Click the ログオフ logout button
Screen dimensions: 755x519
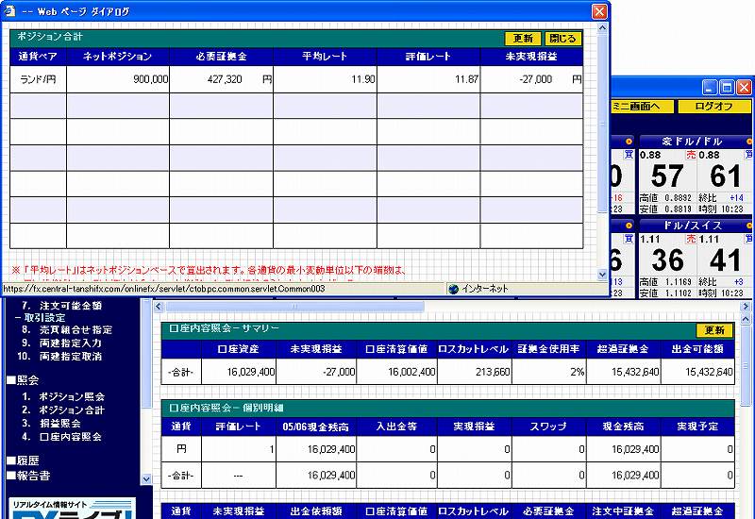pyautogui.click(x=714, y=107)
